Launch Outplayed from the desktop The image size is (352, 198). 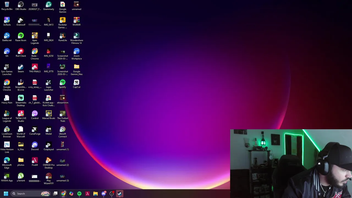[49, 146]
